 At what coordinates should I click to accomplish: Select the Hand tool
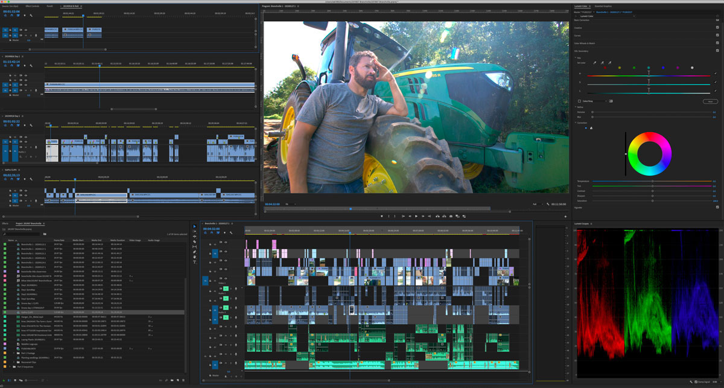coord(194,257)
